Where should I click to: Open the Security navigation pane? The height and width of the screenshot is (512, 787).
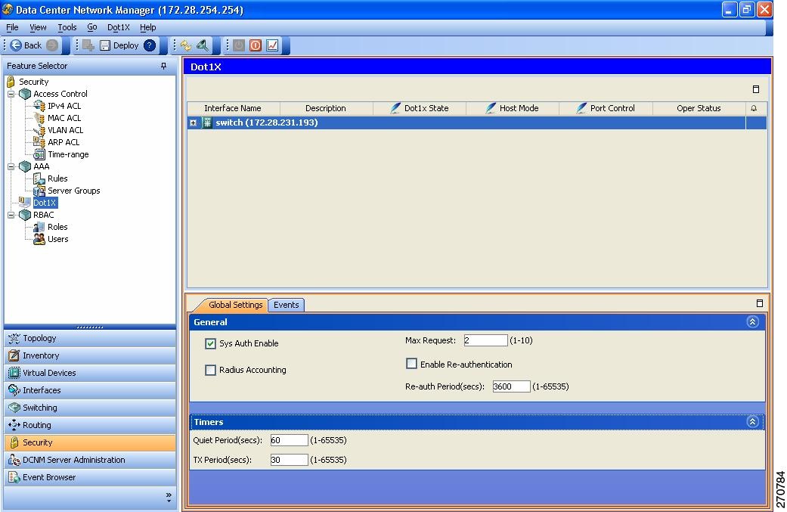[91, 442]
